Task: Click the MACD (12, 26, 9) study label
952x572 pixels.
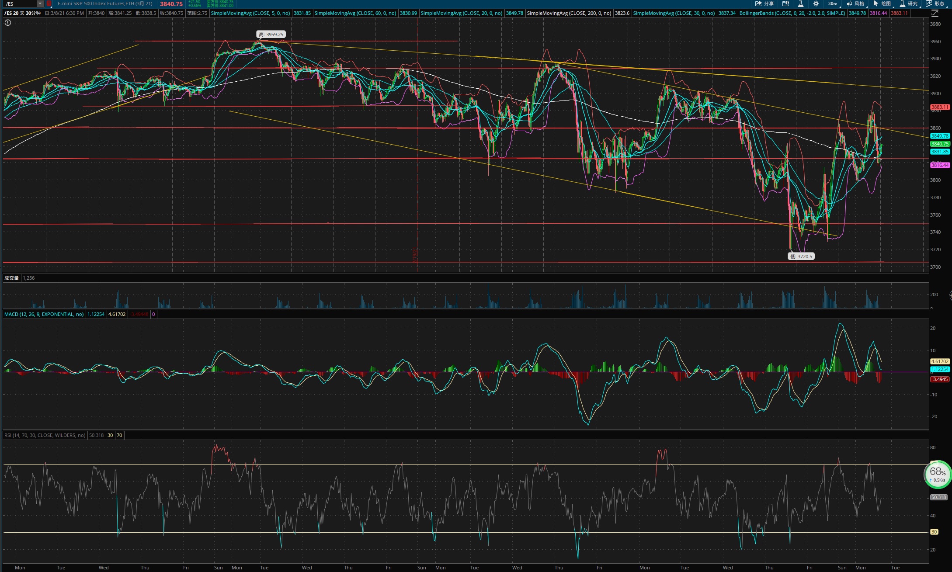Action: tap(44, 314)
